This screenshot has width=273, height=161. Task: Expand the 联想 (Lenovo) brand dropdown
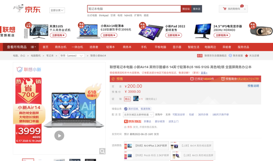72,56
